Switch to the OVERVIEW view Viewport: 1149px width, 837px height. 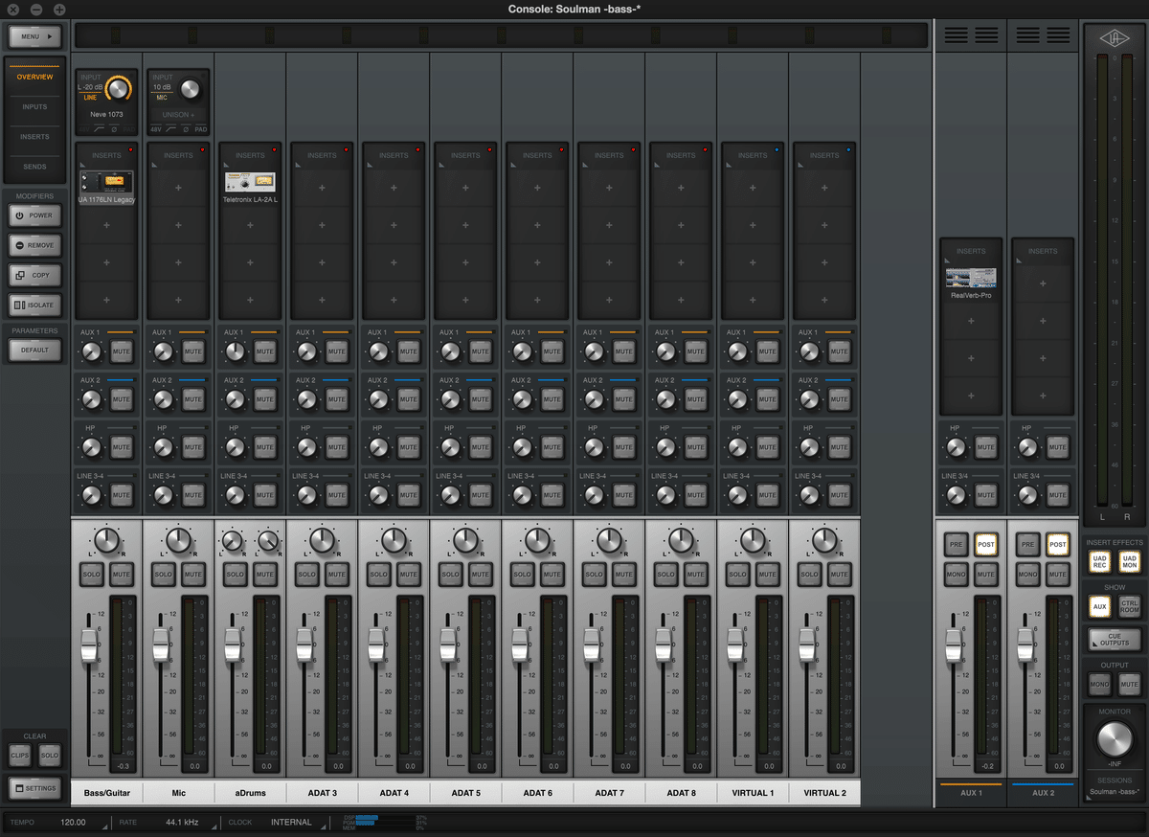click(35, 76)
